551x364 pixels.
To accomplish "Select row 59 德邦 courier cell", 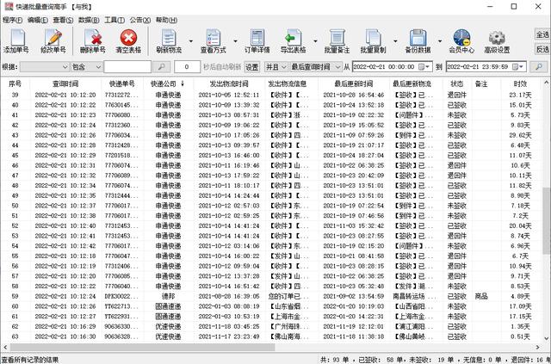I will click(x=168, y=296).
